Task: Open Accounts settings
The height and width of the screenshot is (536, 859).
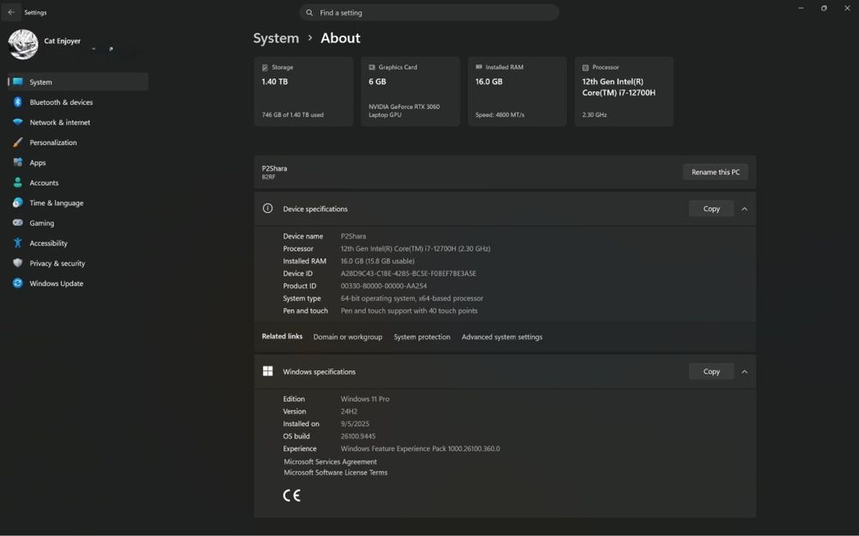Action: (x=78, y=182)
